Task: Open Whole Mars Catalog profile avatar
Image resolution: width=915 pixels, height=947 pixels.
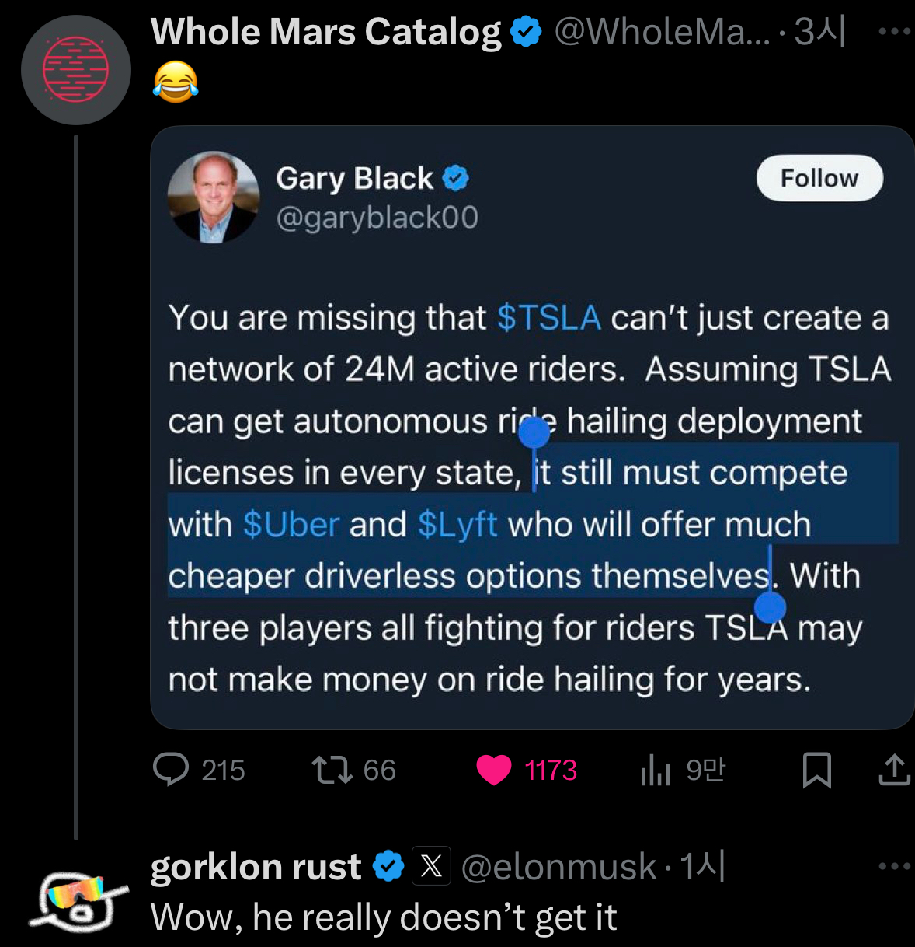Action: 76,70
